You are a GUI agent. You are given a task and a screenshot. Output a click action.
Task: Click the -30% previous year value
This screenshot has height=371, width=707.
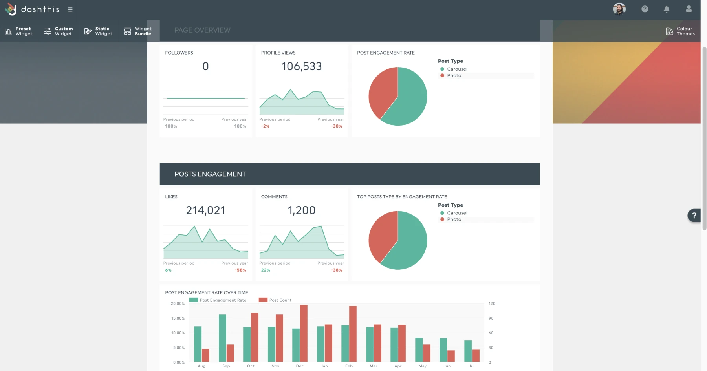pyautogui.click(x=337, y=126)
